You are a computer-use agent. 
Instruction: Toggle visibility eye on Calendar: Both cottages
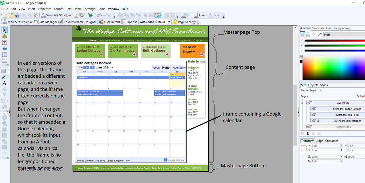click(x=318, y=121)
